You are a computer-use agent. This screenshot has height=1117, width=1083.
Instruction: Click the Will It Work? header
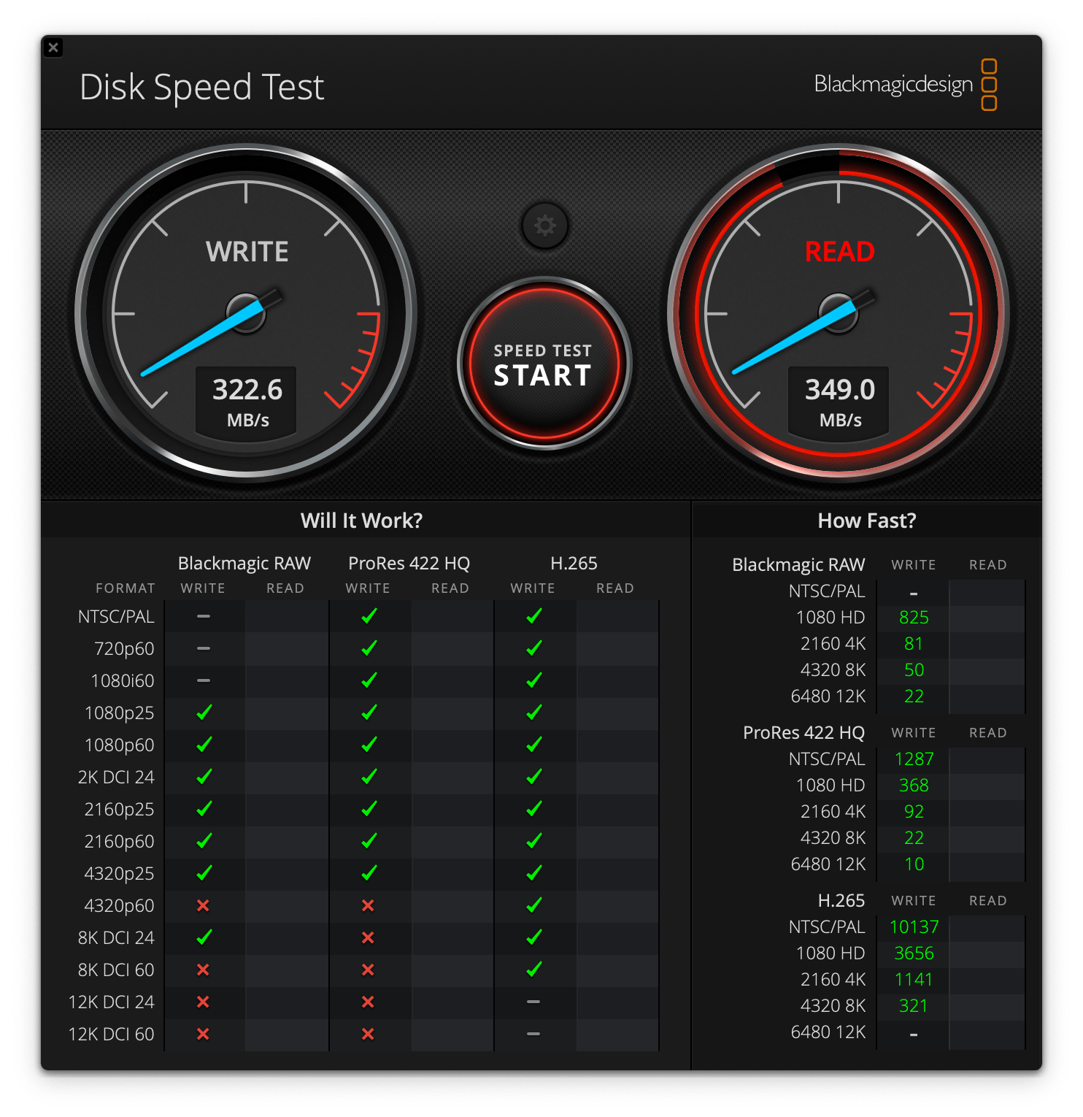tap(361, 521)
